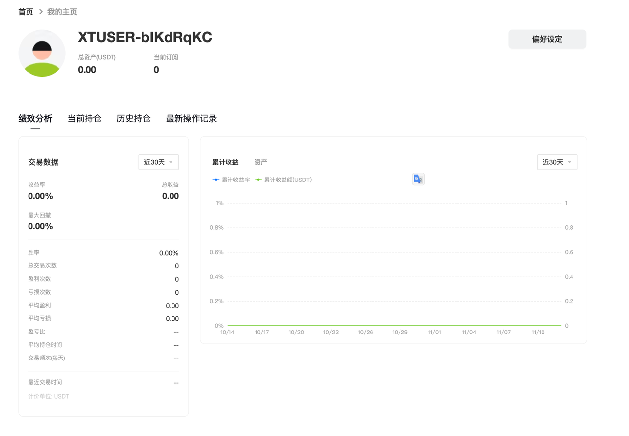Click the 收益率 label
The width and height of the screenshot is (629, 436).
[x=37, y=185]
